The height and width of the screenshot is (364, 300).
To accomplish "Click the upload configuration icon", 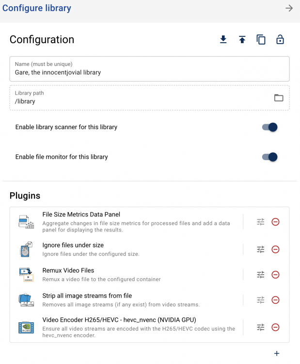I will (x=242, y=39).
